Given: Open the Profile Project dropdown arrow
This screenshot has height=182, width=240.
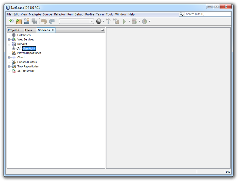Looking at the screenshot, I should click(150, 21).
